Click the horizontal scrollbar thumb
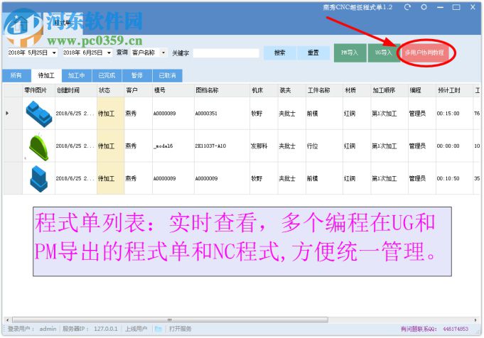The width and height of the screenshot is (484, 338). tap(170, 320)
